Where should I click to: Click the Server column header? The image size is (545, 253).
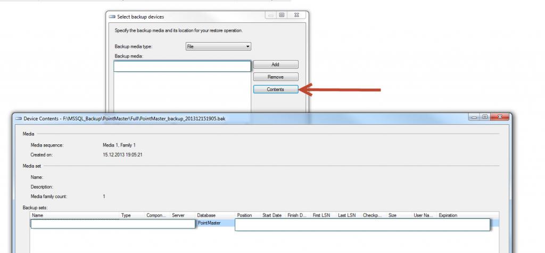183,215
